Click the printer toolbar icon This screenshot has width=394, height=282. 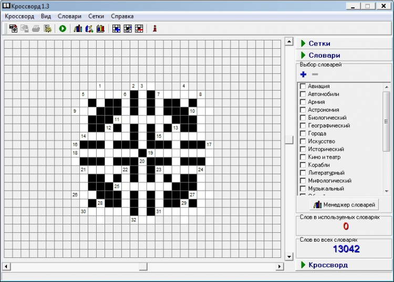tap(36, 29)
